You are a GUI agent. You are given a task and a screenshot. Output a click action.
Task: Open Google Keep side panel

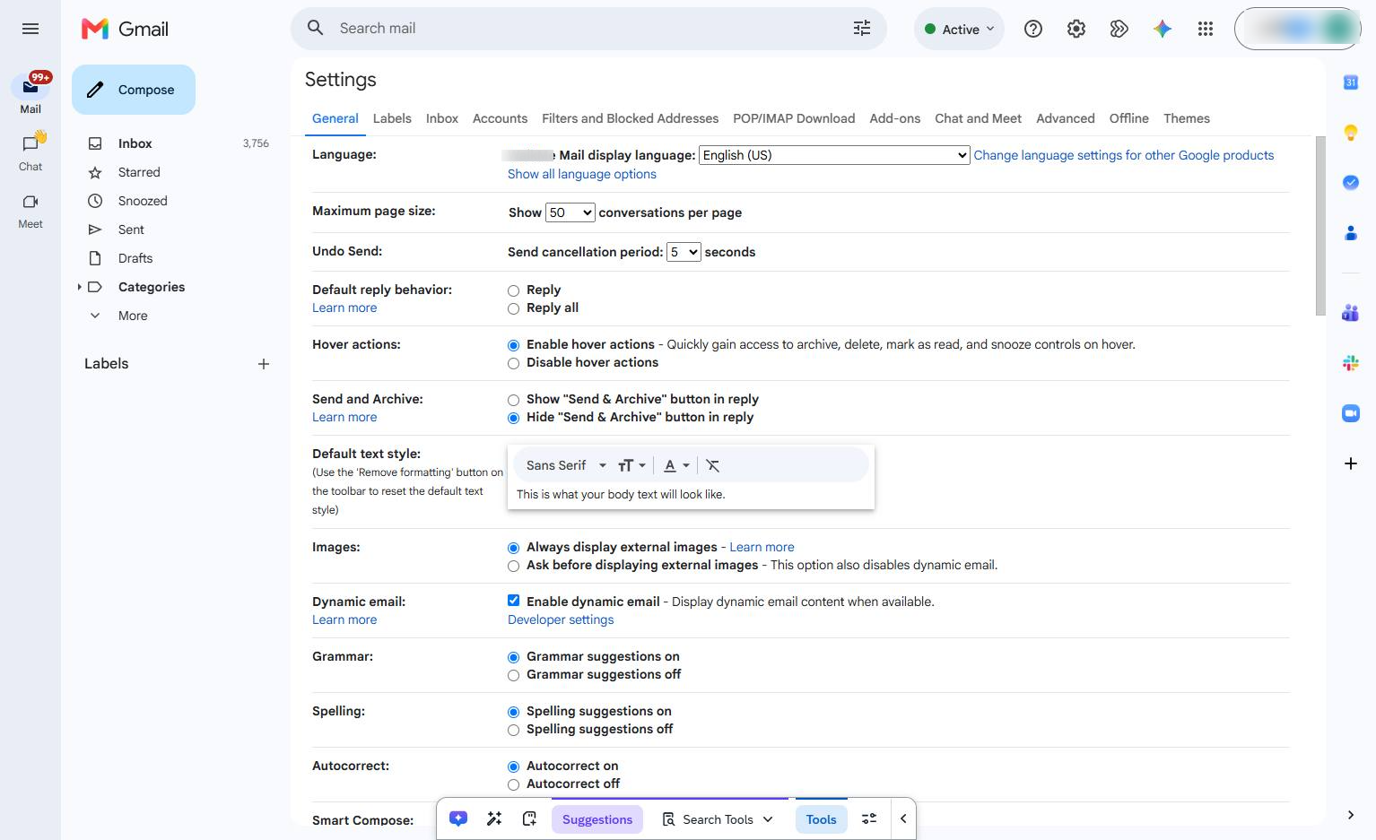click(1351, 133)
